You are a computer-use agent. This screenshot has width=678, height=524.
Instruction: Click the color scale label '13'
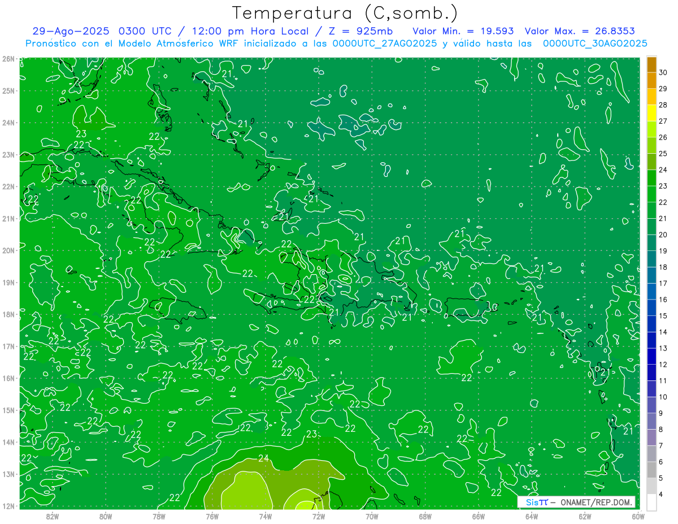[663, 348]
